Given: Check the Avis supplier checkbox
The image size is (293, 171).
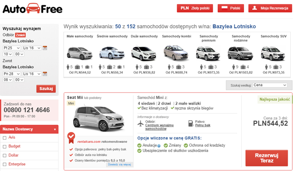Looking at the screenshot, I should coord(5,138).
